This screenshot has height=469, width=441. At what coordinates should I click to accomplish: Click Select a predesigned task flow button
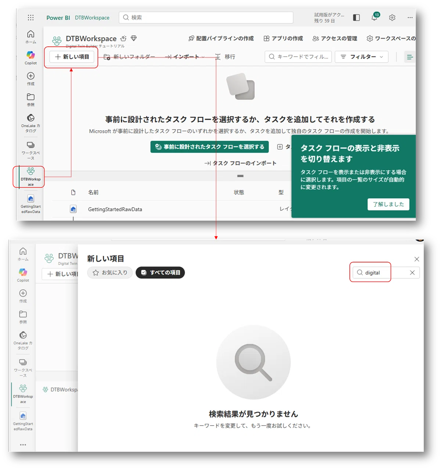(209, 147)
